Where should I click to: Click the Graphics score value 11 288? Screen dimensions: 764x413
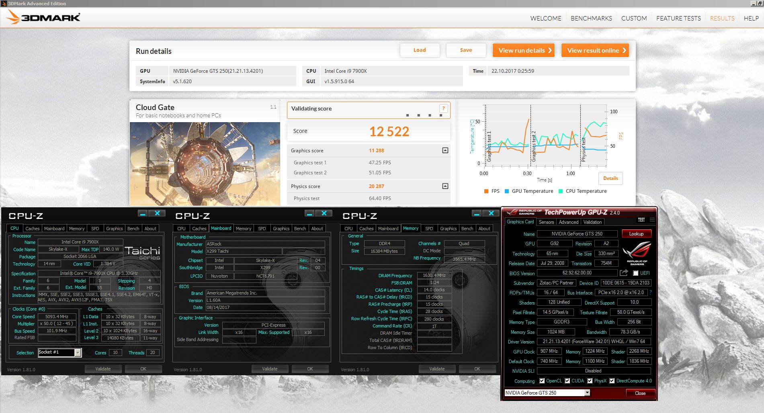click(377, 151)
